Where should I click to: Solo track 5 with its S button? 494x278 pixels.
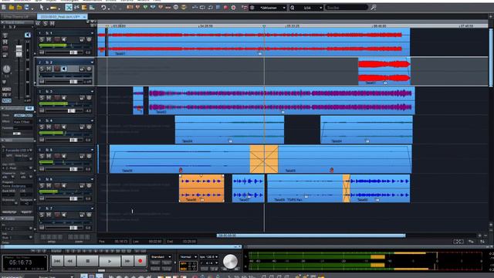coord(42,156)
